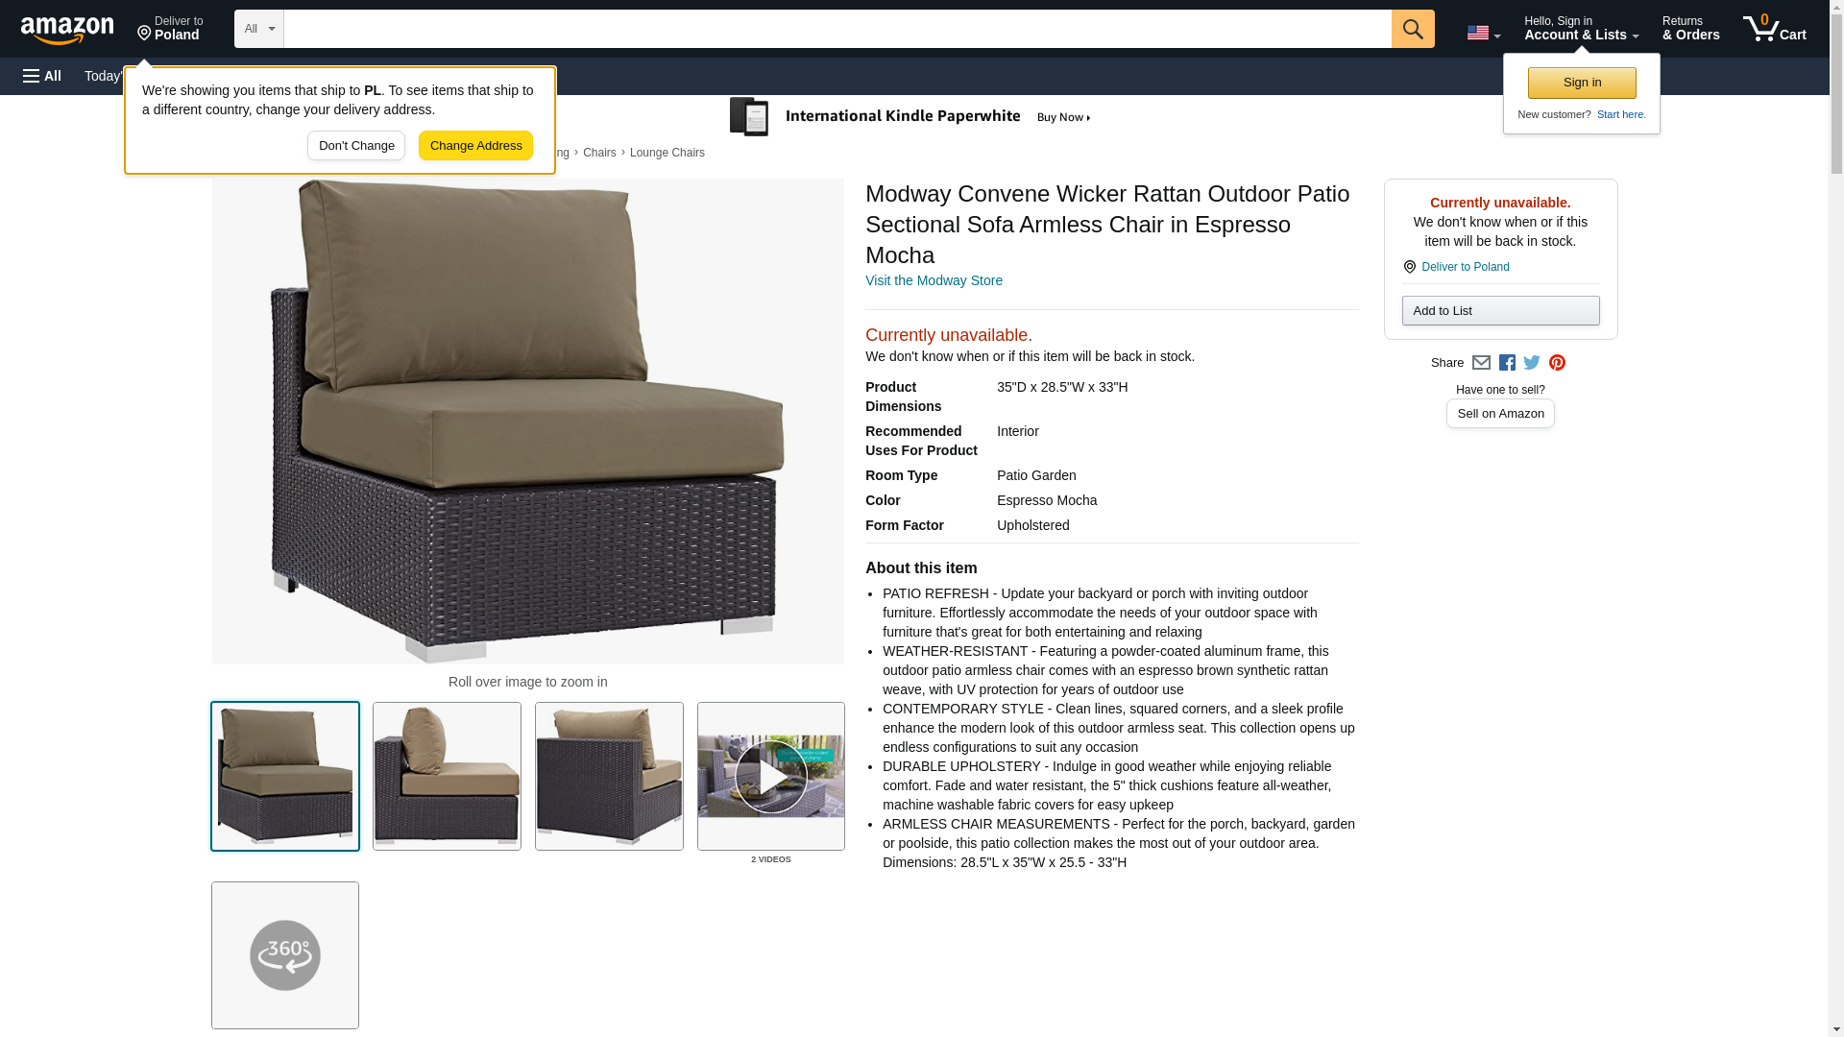
Task: Share the product on Facebook
Action: [1507, 363]
